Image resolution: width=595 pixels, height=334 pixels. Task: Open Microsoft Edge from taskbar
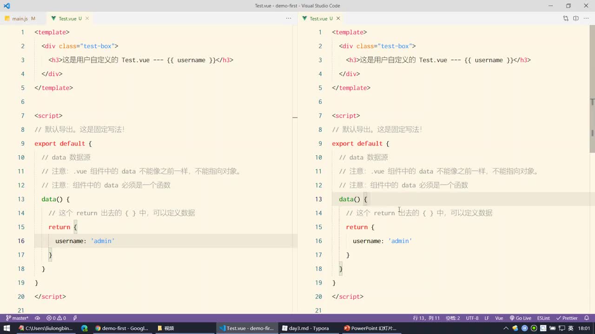[84, 328]
